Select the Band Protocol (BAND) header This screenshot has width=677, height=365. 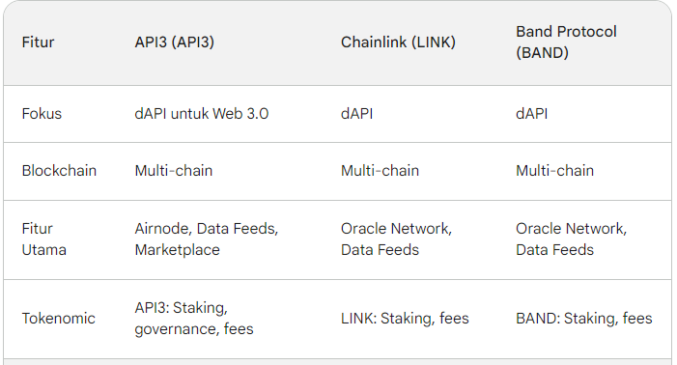[566, 42]
